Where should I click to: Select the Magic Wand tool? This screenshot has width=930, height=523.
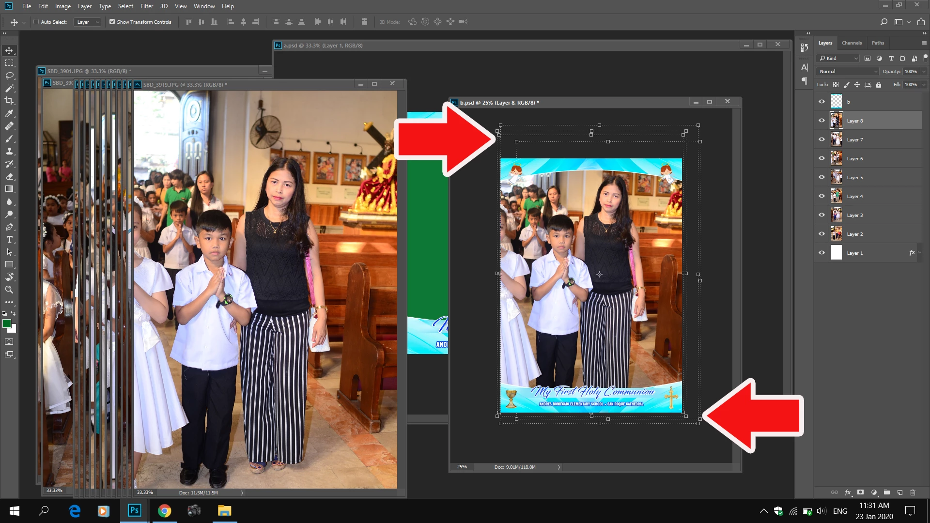pyautogui.click(x=9, y=88)
